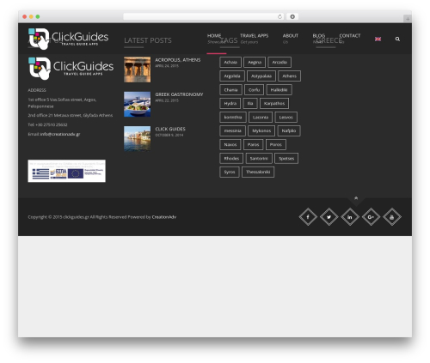
Task: Open the Click Guides post
Action: [x=170, y=129]
